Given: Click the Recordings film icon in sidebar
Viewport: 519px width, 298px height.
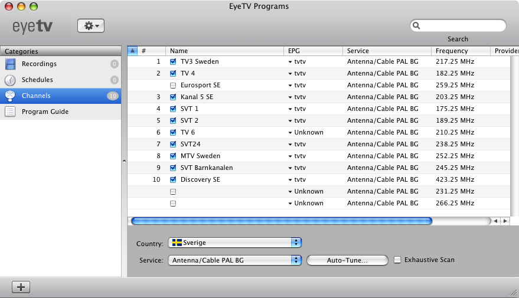Looking at the screenshot, I should [x=11, y=64].
